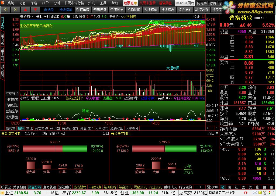This screenshot has height=196, width=276.
Task: Open the mail envelope icon in status bar
Action: point(255,193)
